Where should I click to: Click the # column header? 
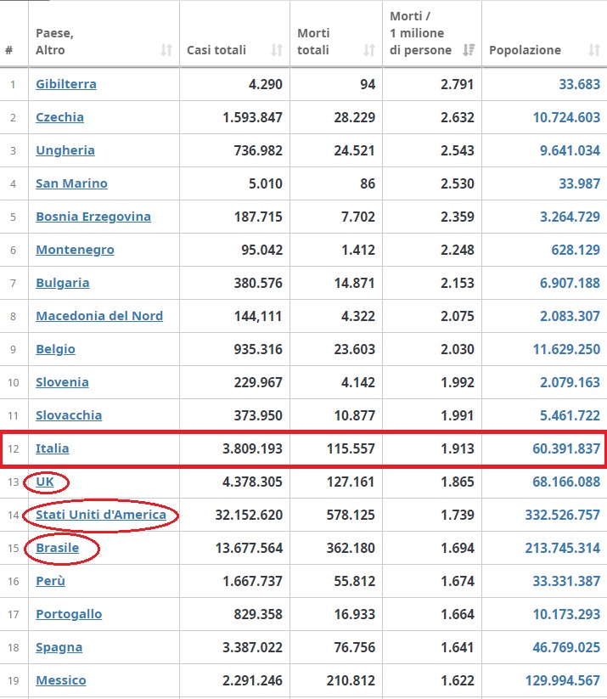coord(9,50)
